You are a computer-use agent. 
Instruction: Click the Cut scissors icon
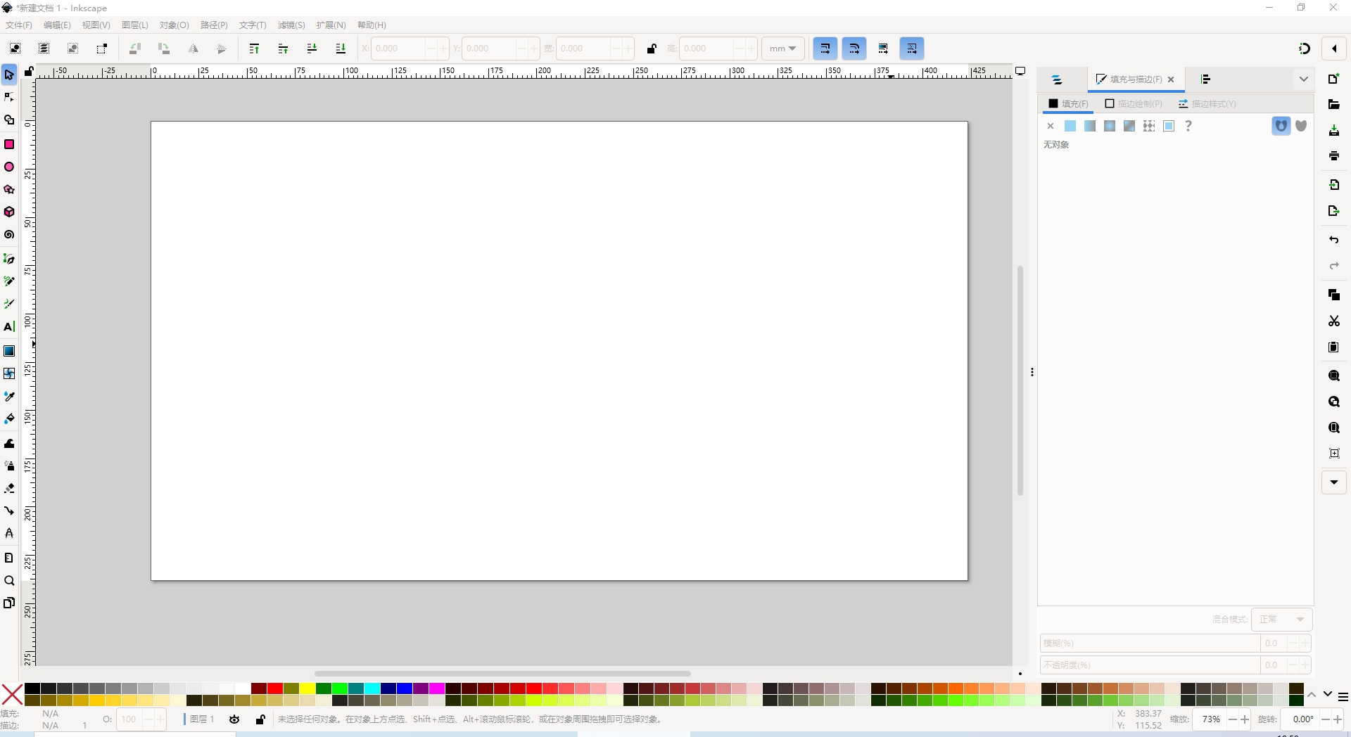[1333, 321]
